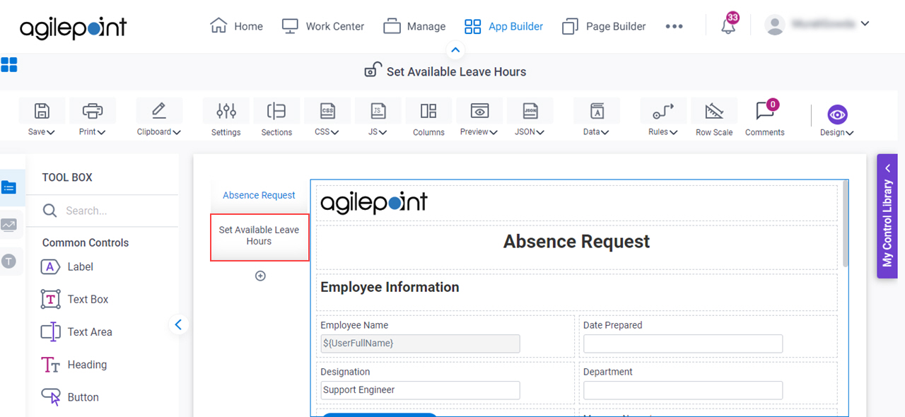Open the Save toolbar option

[x=42, y=111]
